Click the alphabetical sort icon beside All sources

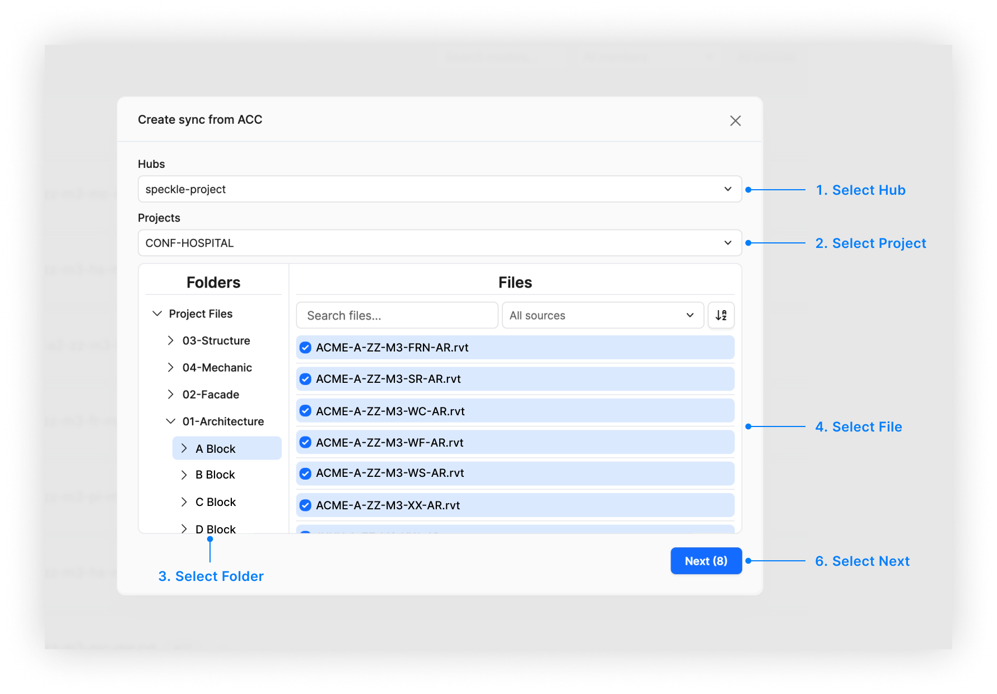coord(721,315)
